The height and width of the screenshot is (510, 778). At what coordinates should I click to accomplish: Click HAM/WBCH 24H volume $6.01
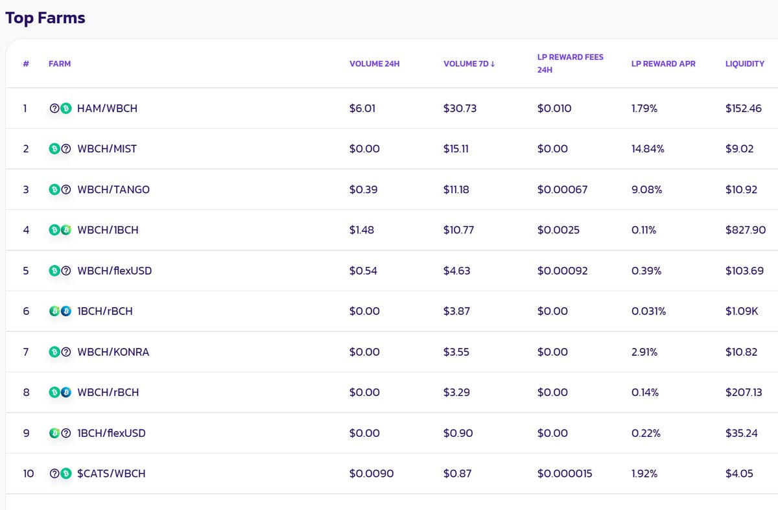[362, 108]
